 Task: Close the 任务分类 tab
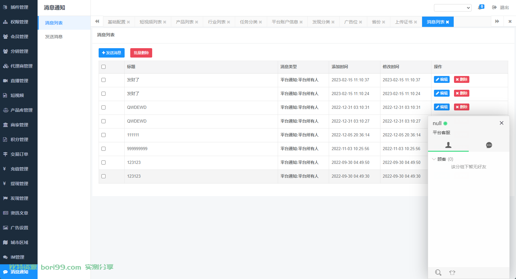pyautogui.click(x=261, y=22)
